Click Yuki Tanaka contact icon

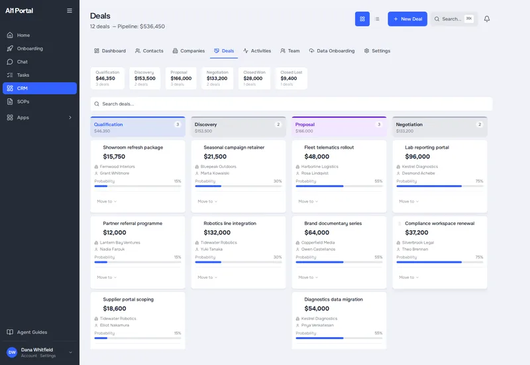(x=197, y=250)
